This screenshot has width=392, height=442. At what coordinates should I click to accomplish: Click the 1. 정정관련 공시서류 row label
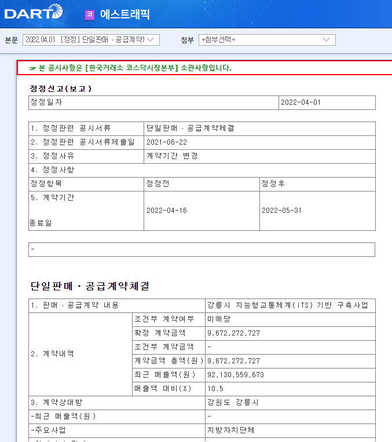click(x=71, y=128)
